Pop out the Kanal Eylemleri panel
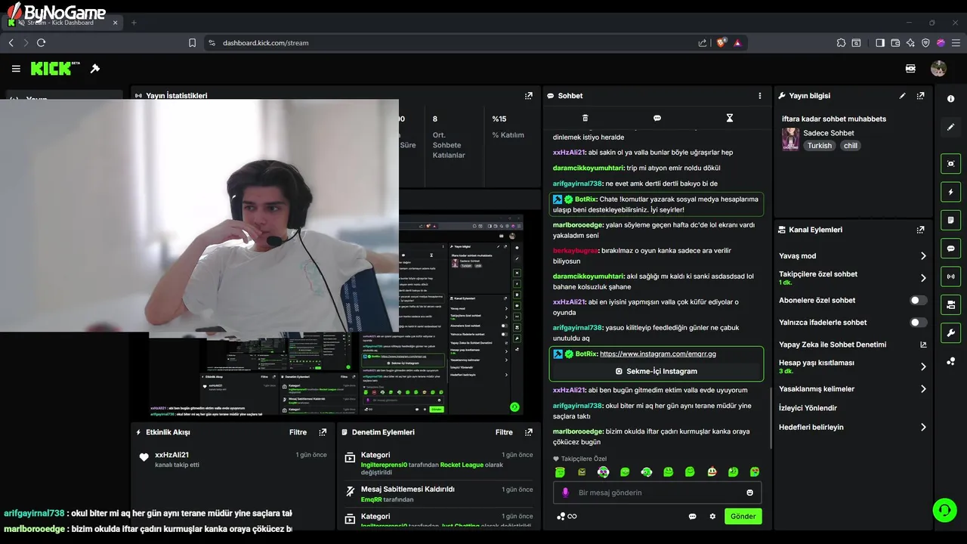 [920, 230]
